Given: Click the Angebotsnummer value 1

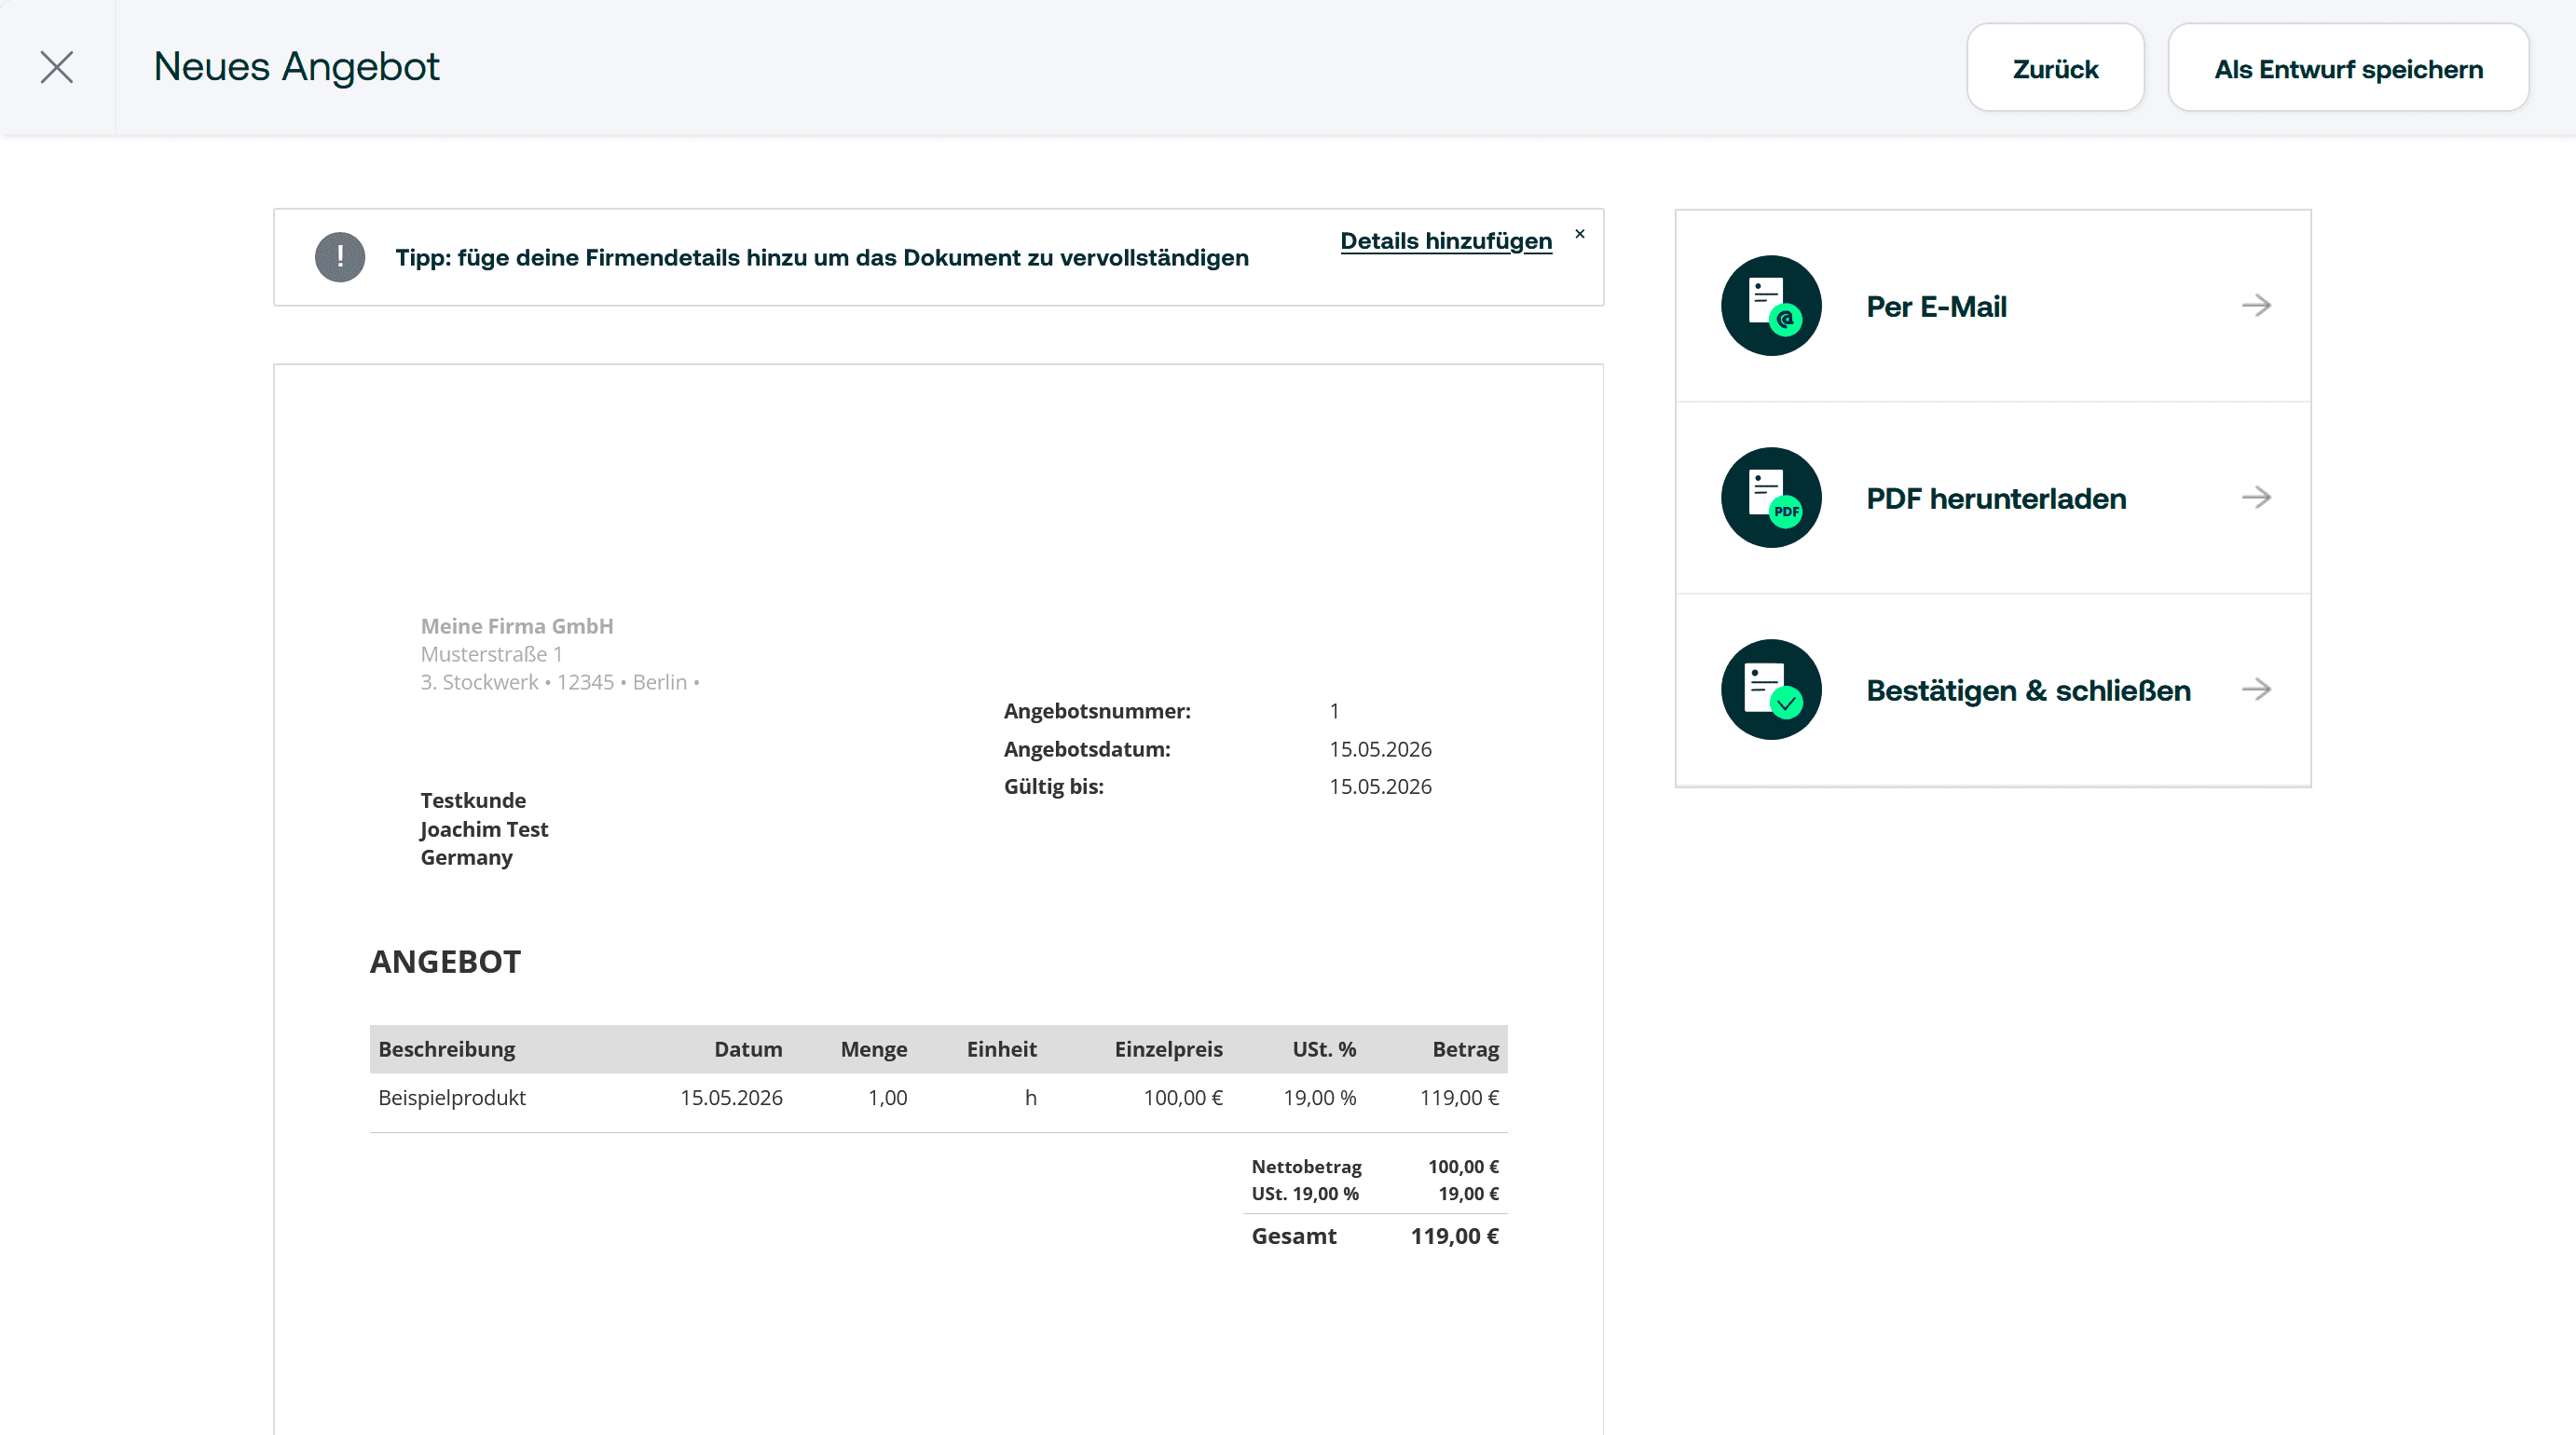Looking at the screenshot, I should pos(1334,711).
